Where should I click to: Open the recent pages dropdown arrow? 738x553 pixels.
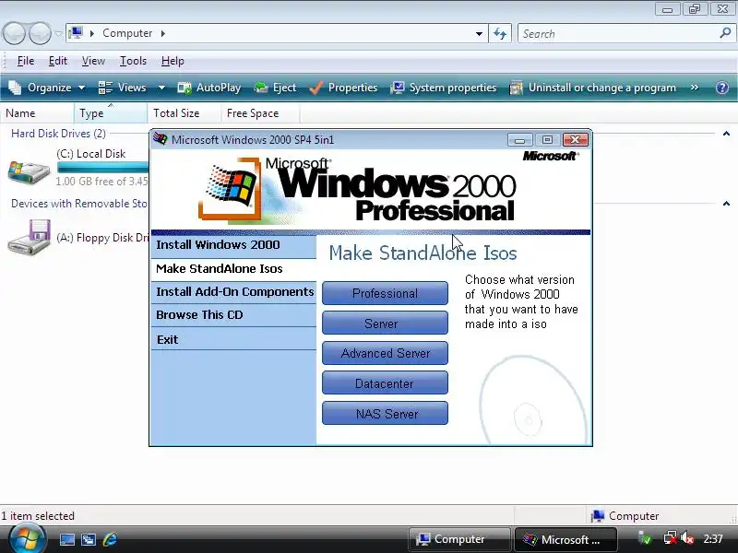58,33
